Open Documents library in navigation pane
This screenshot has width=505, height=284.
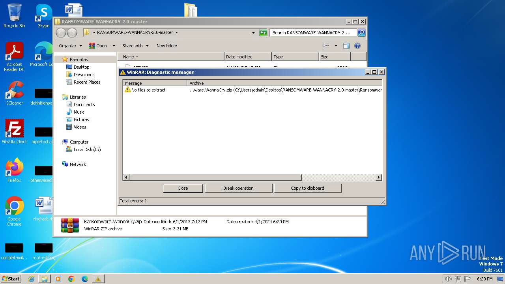coord(84,105)
